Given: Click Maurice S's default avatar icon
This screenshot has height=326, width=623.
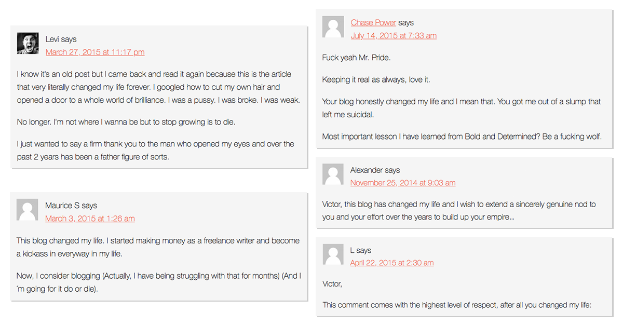Looking at the screenshot, I should pos(28,210).
